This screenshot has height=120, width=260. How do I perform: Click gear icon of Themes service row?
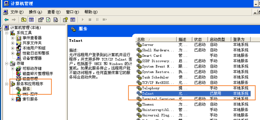click(x=139, y=104)
